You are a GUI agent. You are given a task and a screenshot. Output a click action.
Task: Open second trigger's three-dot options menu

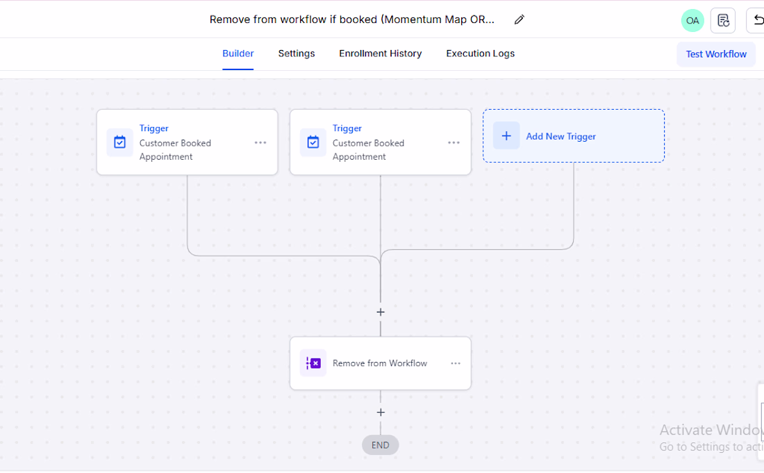point(454,142)
